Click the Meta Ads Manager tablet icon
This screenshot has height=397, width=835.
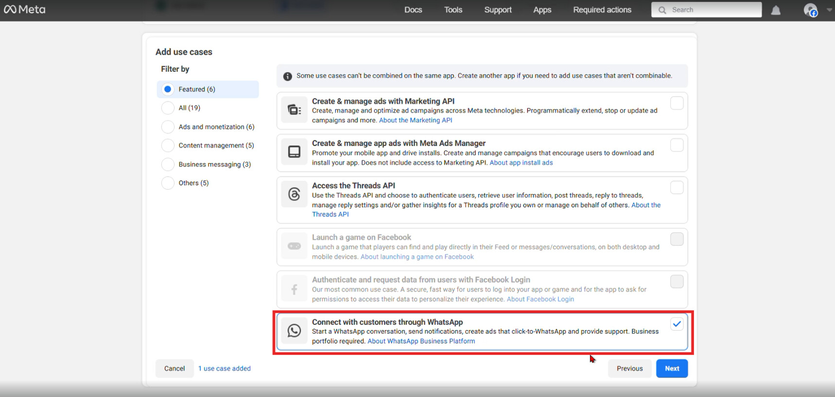pos(294,152)
